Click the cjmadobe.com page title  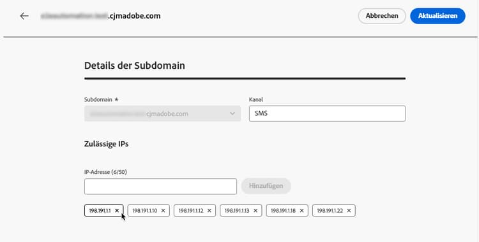point(101,16)
